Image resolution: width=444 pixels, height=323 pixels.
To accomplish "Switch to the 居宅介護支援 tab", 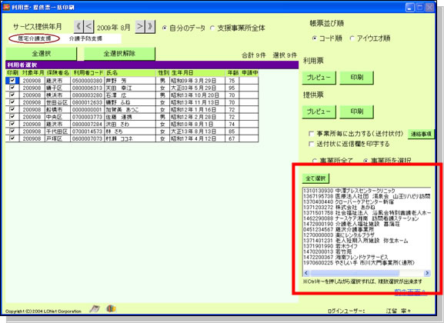I will pyautogui.click(x=35, y=38).
